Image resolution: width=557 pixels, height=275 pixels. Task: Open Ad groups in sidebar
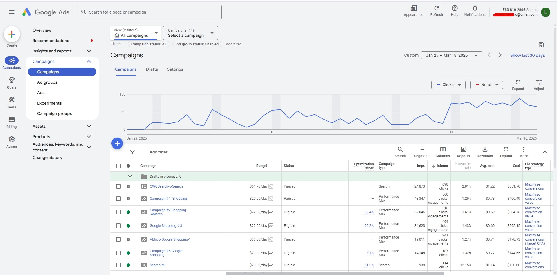tap(47, 82)
